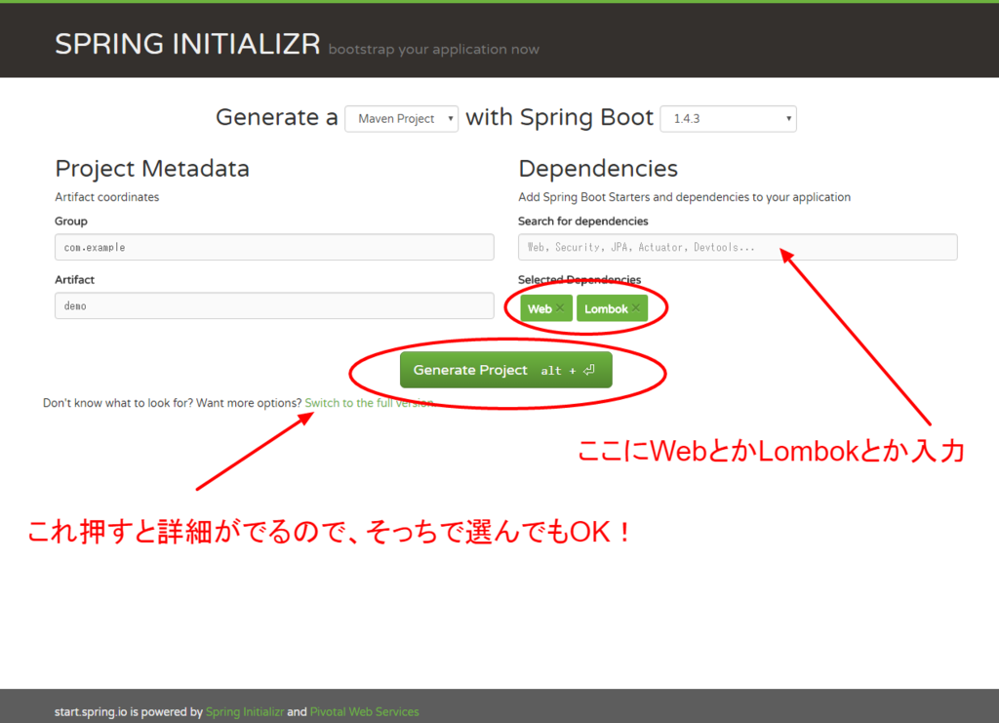
Task: Remove the Lombok dependency via its X
Action: click(636, 308)
